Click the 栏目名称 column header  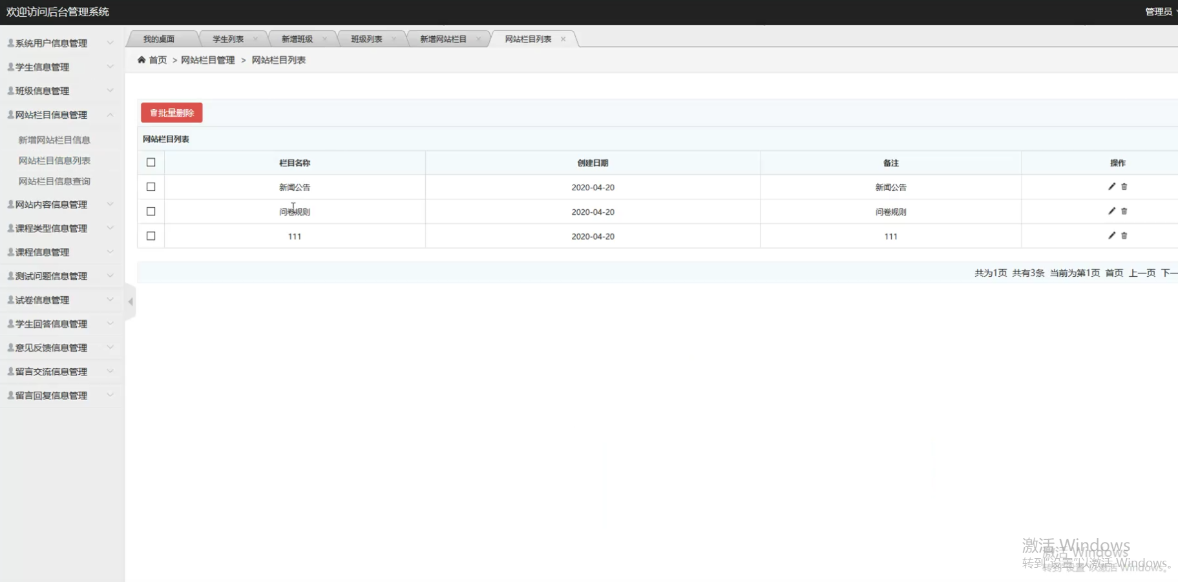point(295,163)
